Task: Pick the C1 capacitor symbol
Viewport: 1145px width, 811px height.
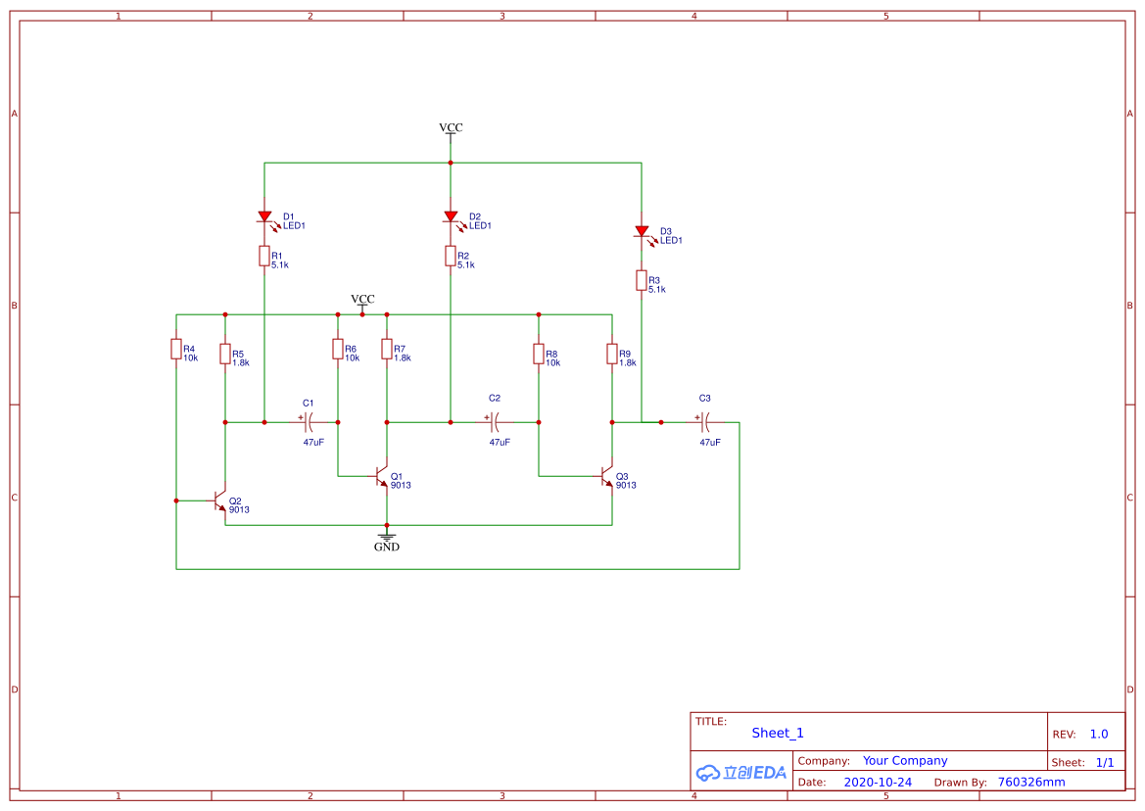Action: tap(309, 422)
